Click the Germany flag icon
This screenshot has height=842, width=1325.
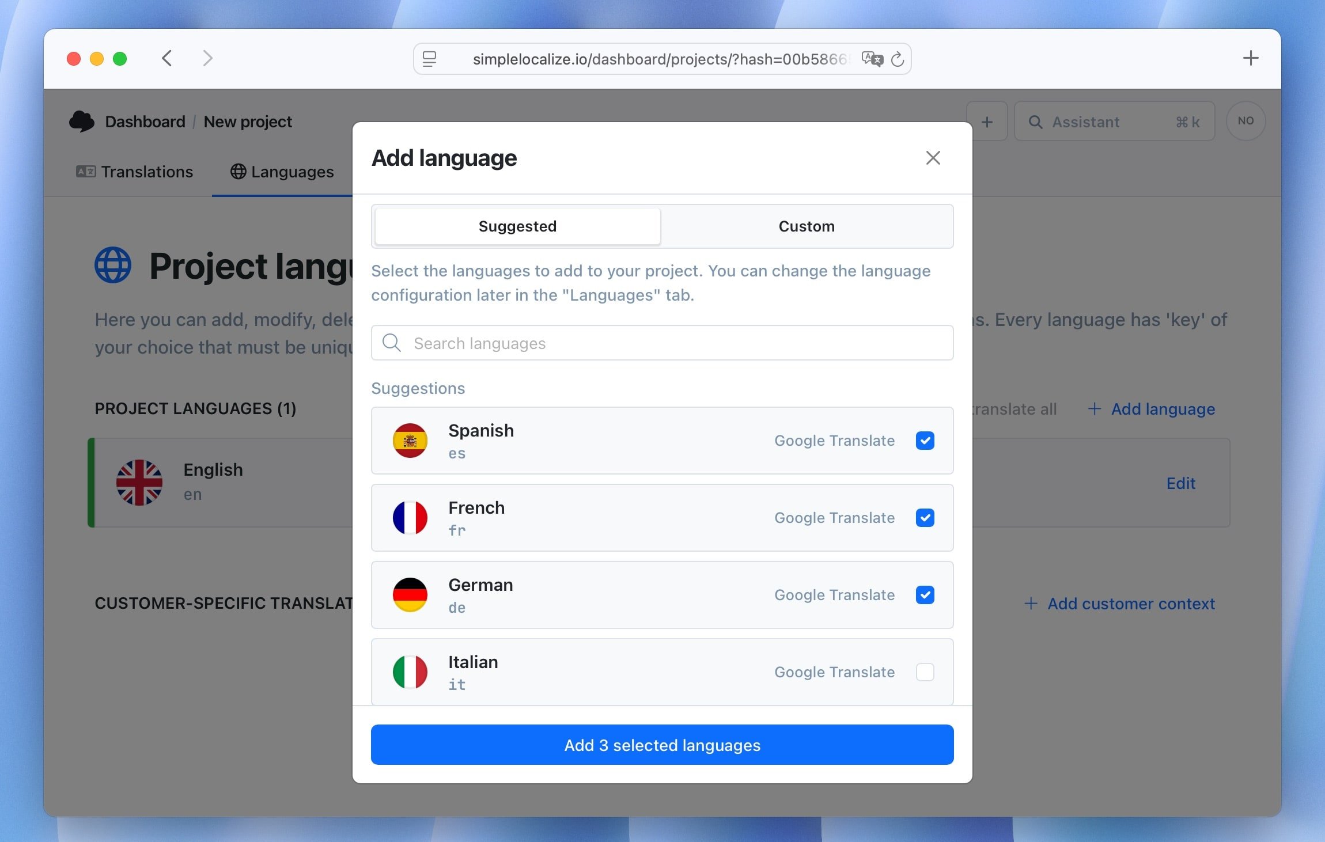(410, 595)
